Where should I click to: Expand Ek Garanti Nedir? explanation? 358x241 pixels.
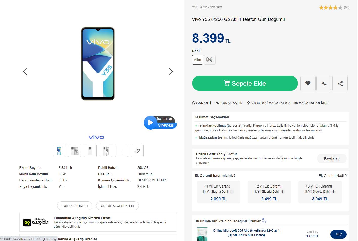332,176
